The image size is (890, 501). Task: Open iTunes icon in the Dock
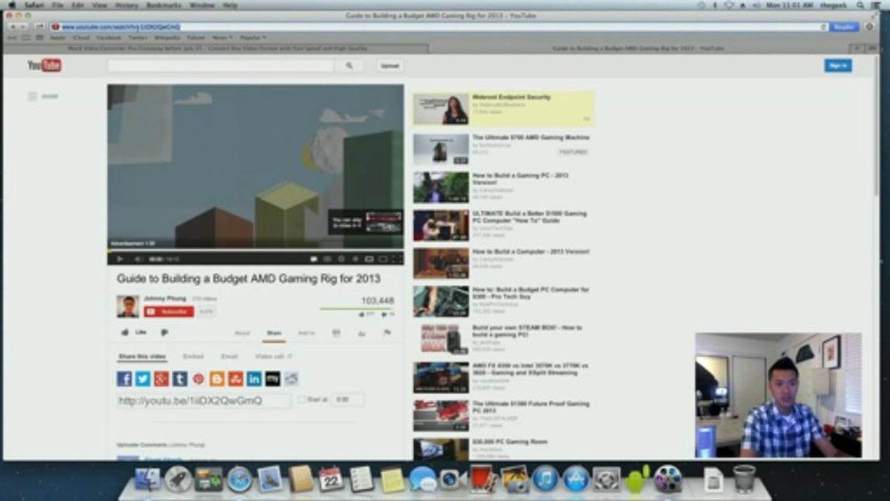pos(546,479)
